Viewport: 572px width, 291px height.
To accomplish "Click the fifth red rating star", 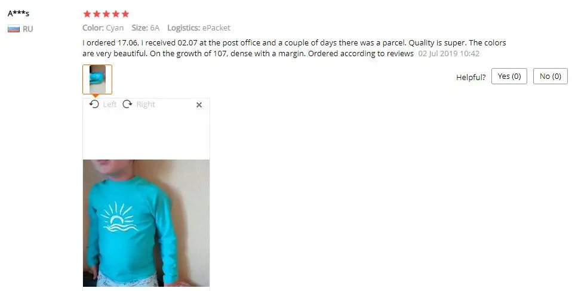I will (125, 14).
